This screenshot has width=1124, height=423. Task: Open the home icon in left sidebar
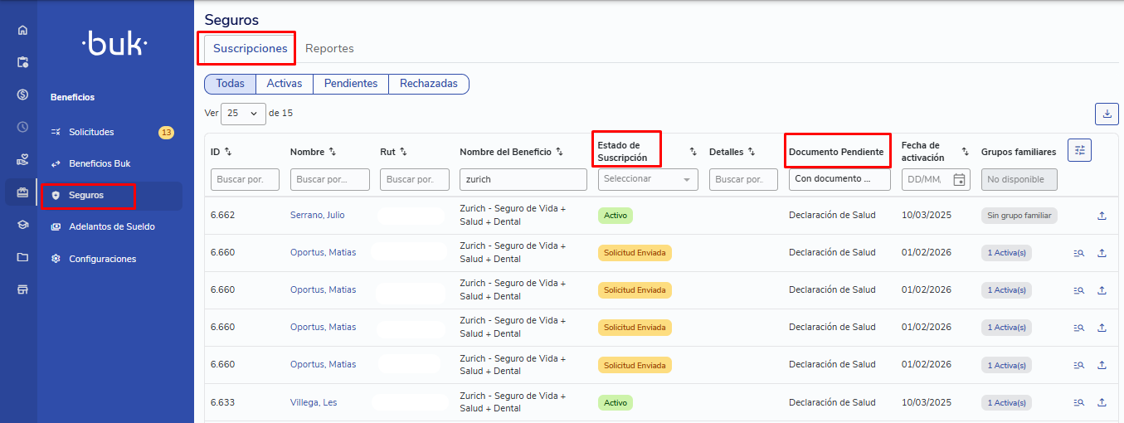(x=22, y=31)
